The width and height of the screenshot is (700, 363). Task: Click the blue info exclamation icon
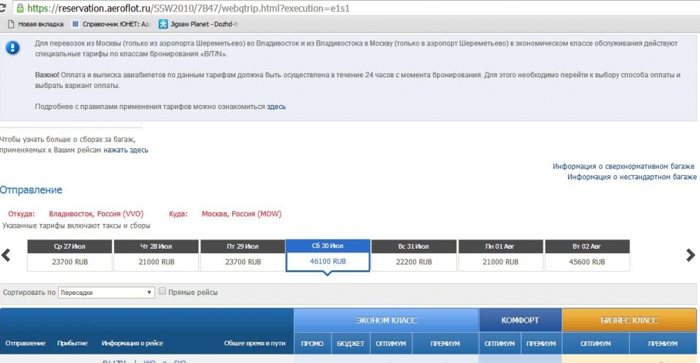coord(12,48)
